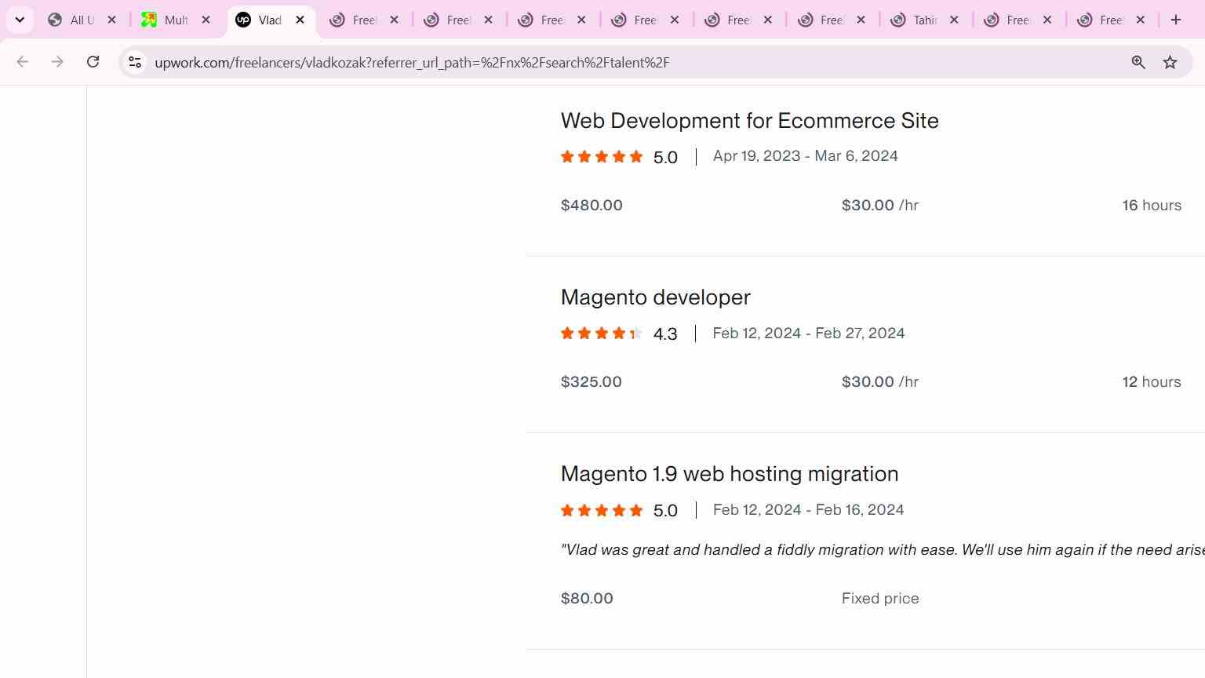1205x678 pixels.
Task: Reload the page with the refresh icon
Action: 93,62
